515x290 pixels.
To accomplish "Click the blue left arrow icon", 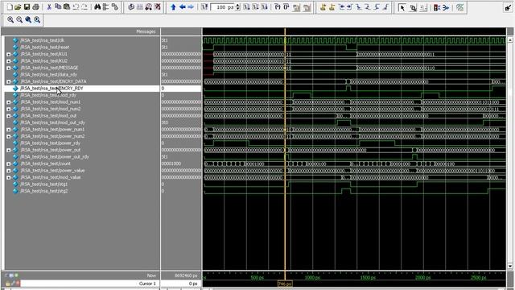I will point(183,7).
